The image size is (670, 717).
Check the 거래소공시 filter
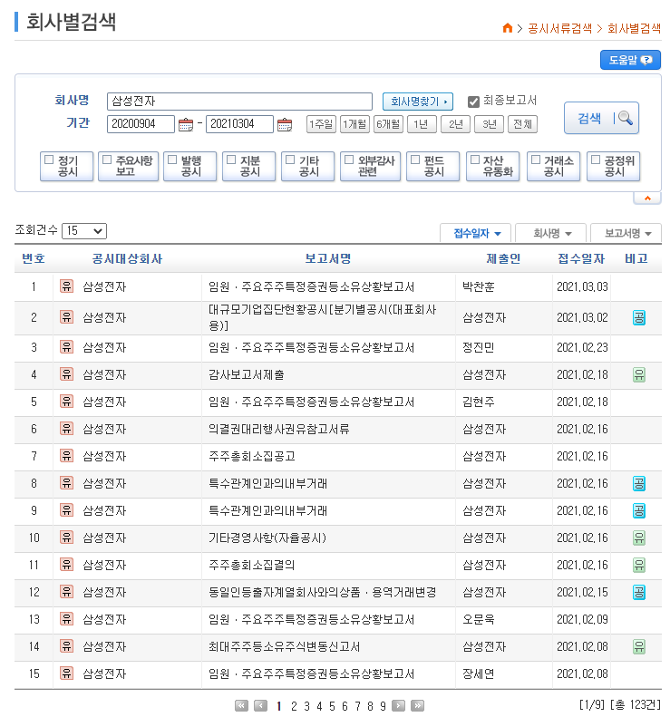click(x=536, y=160)
